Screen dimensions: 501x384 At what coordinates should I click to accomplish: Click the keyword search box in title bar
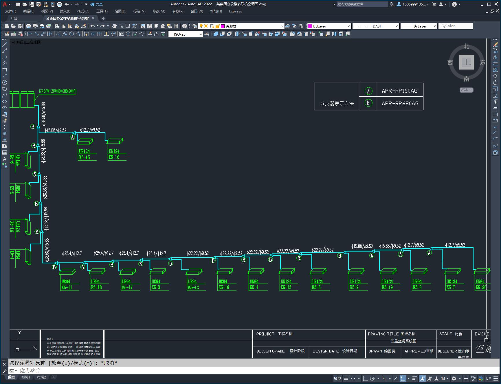tap(362, 4)
